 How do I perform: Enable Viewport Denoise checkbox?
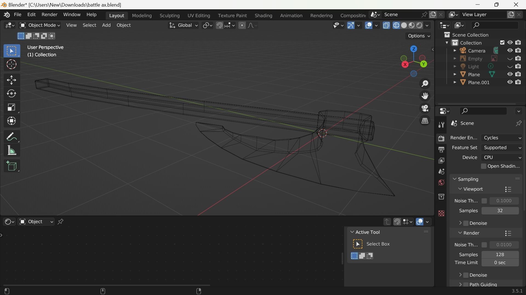coord(466,223)
